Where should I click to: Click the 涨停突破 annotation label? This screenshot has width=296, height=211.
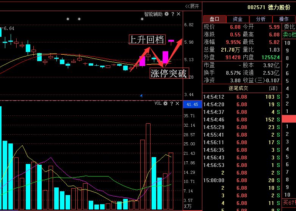tap(169, 73)
